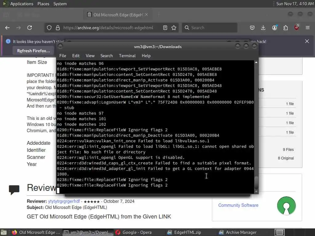The image size is (315, 236).
Task: Open terminal Help menu
Action: tap(146, 56)
